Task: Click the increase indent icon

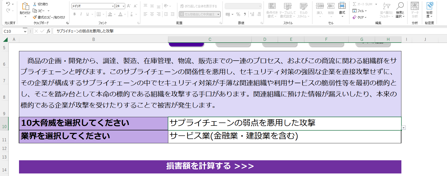Action: click(173, 14)
